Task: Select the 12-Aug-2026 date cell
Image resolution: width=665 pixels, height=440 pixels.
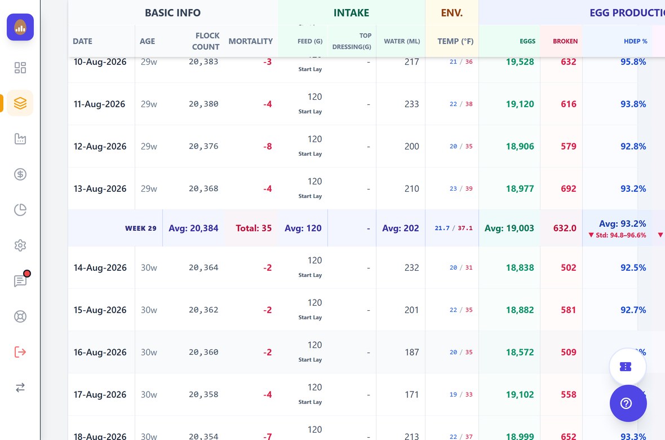Action: point(100,147)
